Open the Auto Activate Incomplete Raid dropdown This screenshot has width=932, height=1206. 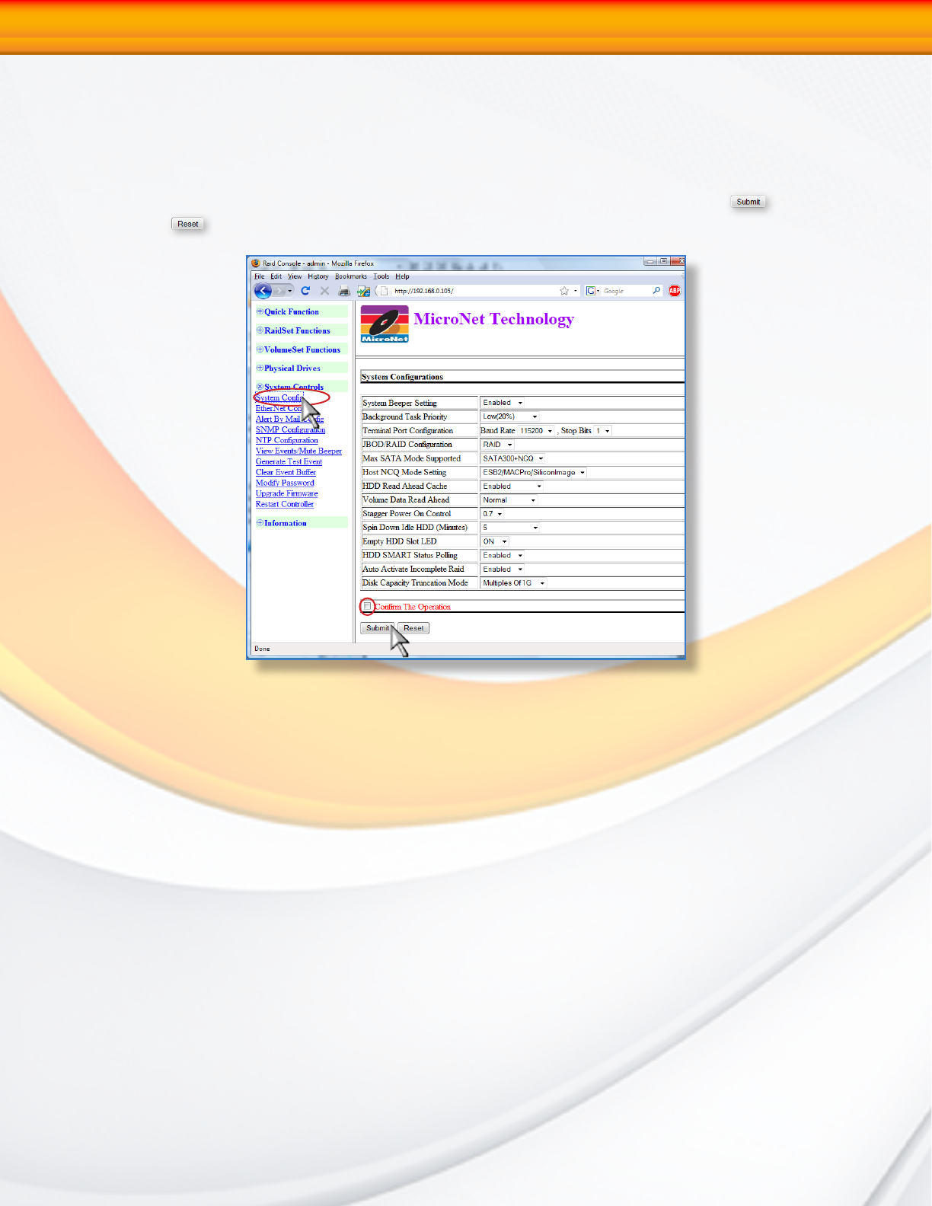tap(503, 569)
